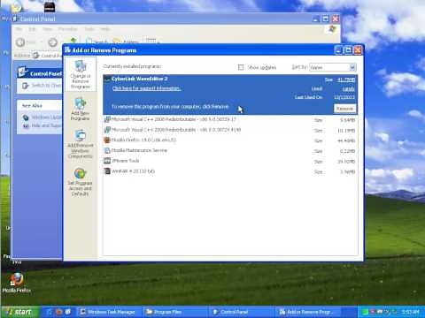
Task: Click the Search toolbar button in Control Panel
Action: click(96, 42)
